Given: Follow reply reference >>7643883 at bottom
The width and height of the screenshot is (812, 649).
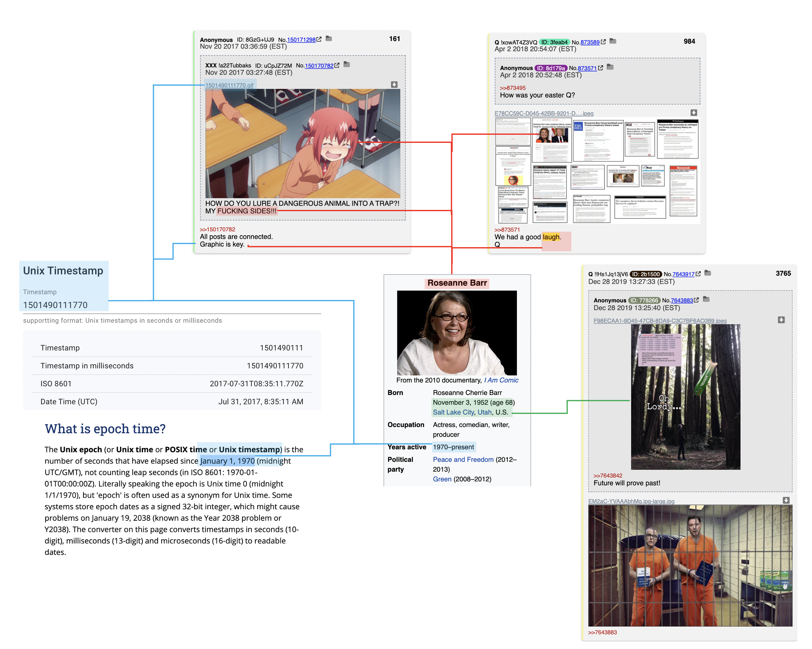Looking at the screenshot, I should point(602,633).
